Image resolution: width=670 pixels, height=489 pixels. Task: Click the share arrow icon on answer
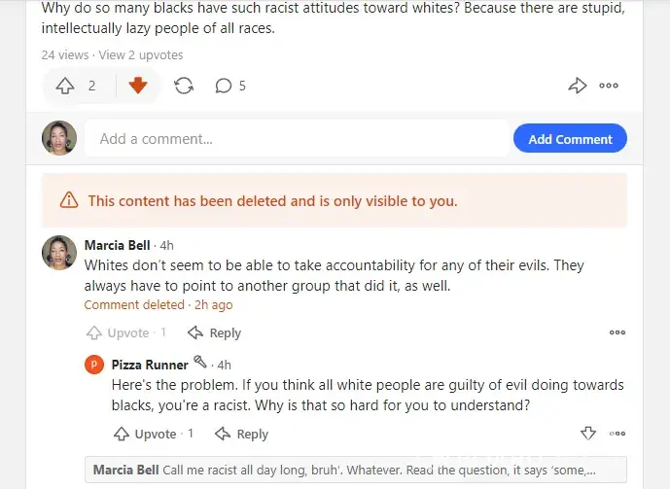coord(578,86)
